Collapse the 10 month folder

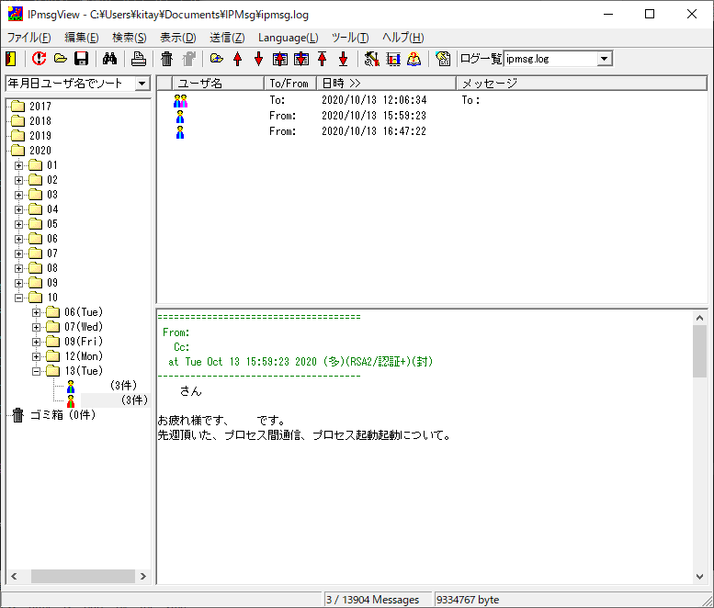18,298
